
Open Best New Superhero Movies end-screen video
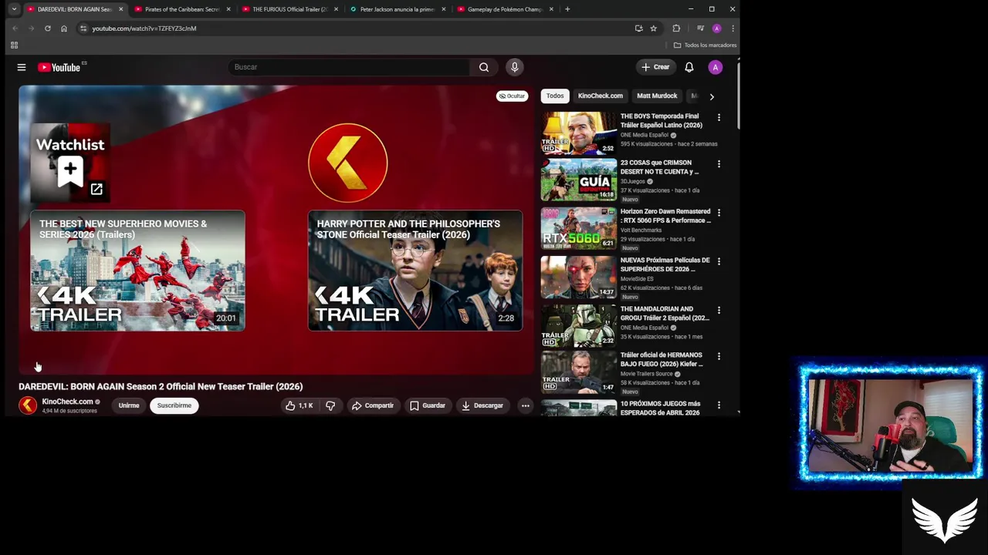coord(137,271)
